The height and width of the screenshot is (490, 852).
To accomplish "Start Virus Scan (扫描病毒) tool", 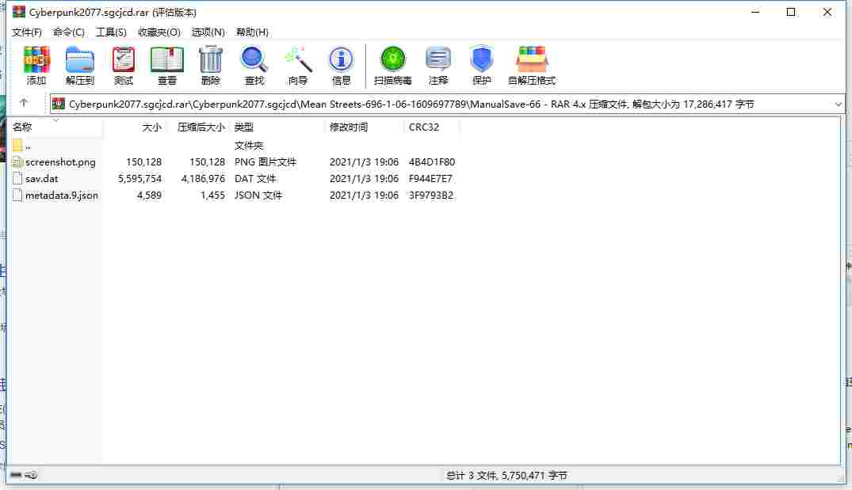I will click(x=393, y=59).
